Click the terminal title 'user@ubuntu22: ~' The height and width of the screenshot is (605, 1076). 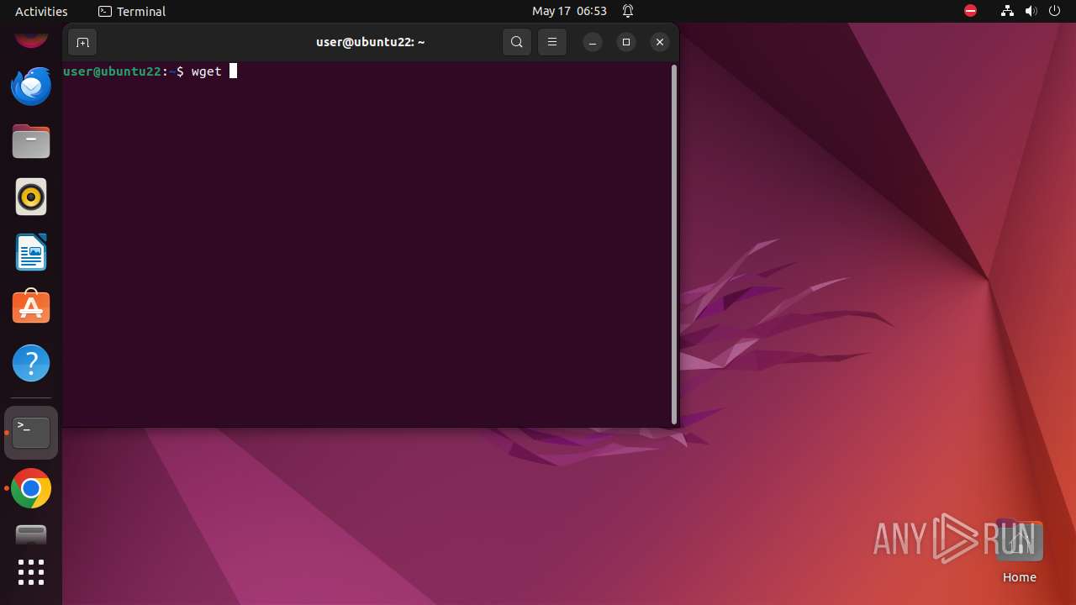pyautogui.click(x=371, y=42)
